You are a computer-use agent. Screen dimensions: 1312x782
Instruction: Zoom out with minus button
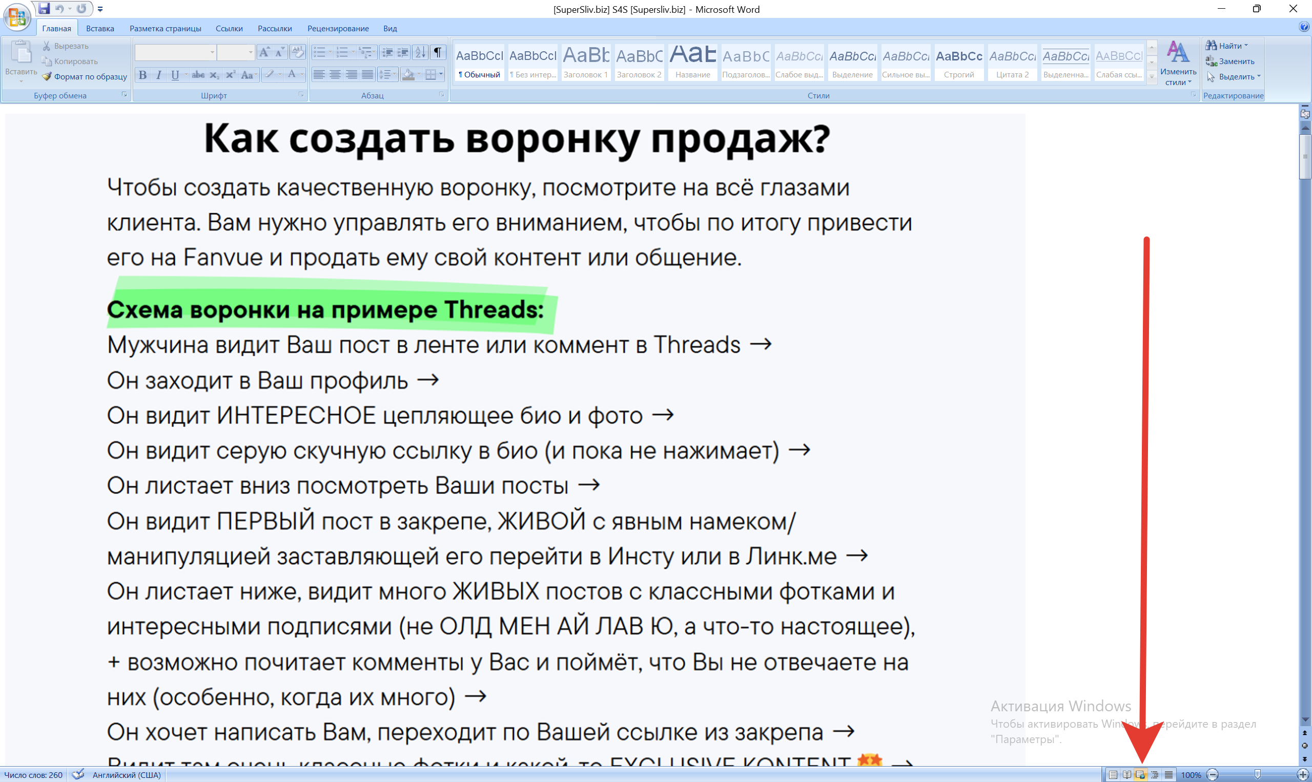tap(1213, 775)
